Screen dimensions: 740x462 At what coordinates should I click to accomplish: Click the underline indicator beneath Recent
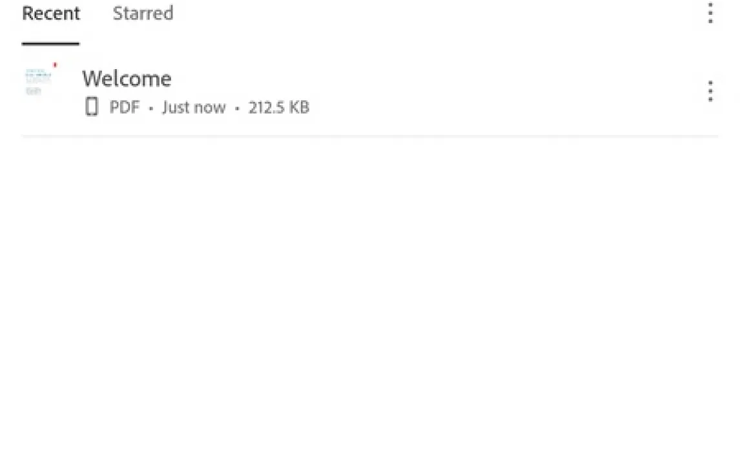[50, 44]
